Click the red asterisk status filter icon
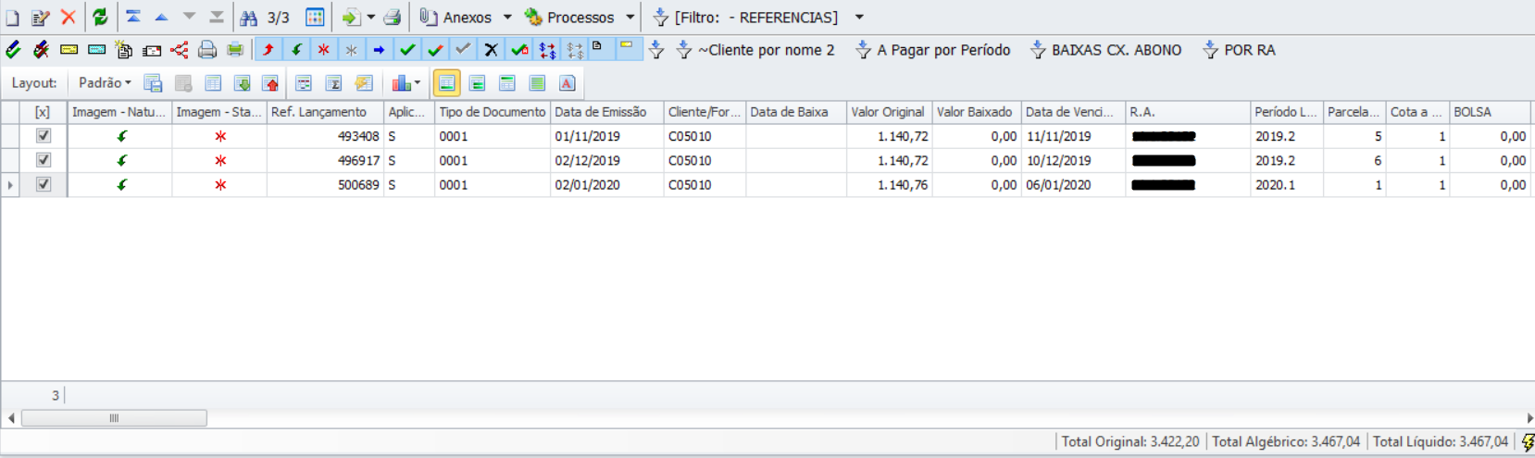The image size is (1535, 458). [323, 50]
